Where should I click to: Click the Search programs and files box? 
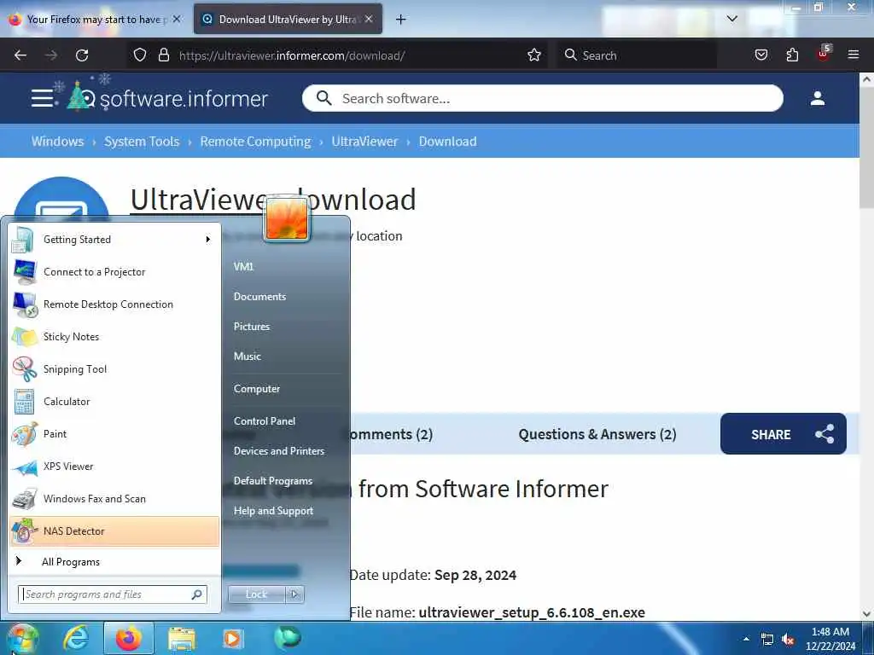point(112,594)
